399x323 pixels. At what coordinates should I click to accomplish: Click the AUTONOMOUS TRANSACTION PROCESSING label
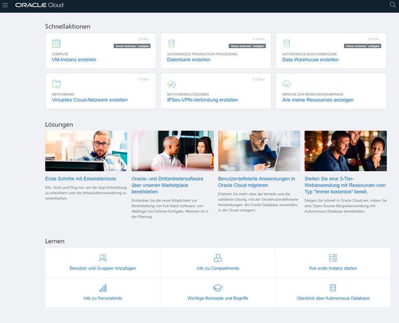click(202, 54)
